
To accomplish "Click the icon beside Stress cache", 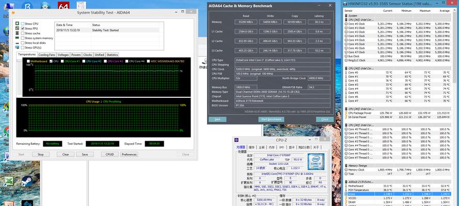I will click(17, 33).
